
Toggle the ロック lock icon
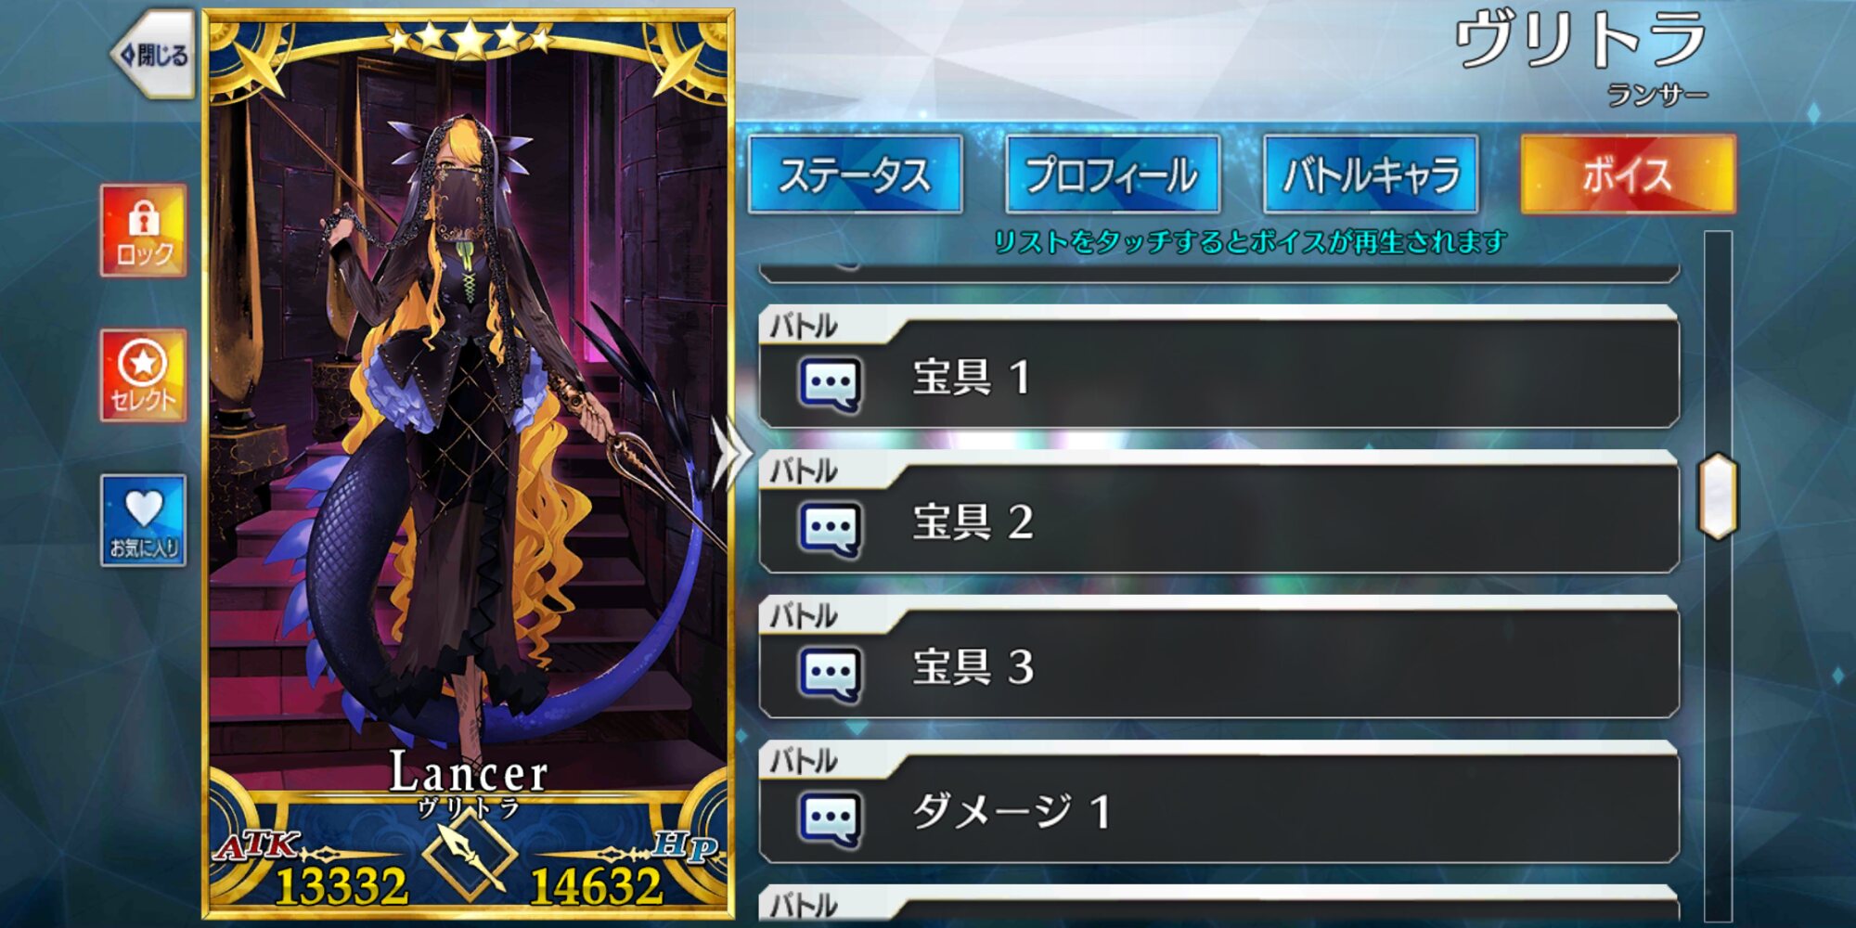pyautogui.click(x=144, y=230)
